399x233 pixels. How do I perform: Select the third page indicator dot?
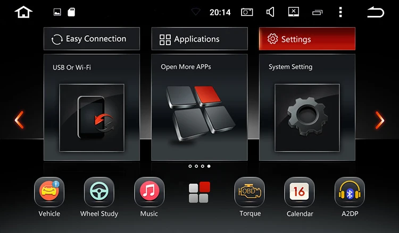coord(203,166)
